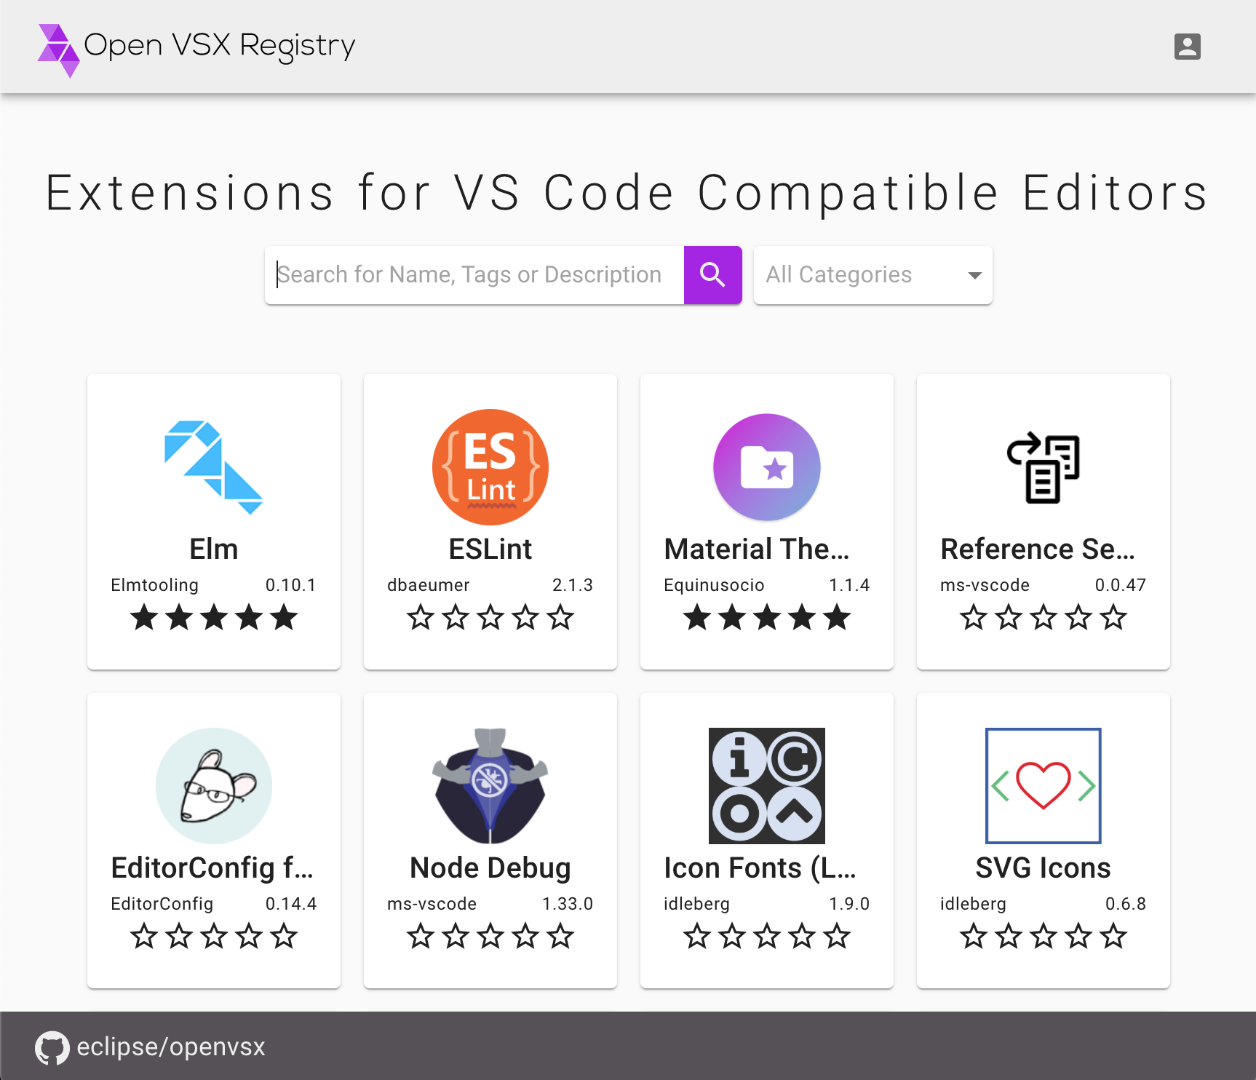Screen dimensions: 1256x1080
Task: Open the Material Theme extension card
Action: [766, 521]
